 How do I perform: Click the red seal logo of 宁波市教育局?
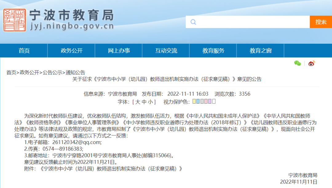[14, 20]
